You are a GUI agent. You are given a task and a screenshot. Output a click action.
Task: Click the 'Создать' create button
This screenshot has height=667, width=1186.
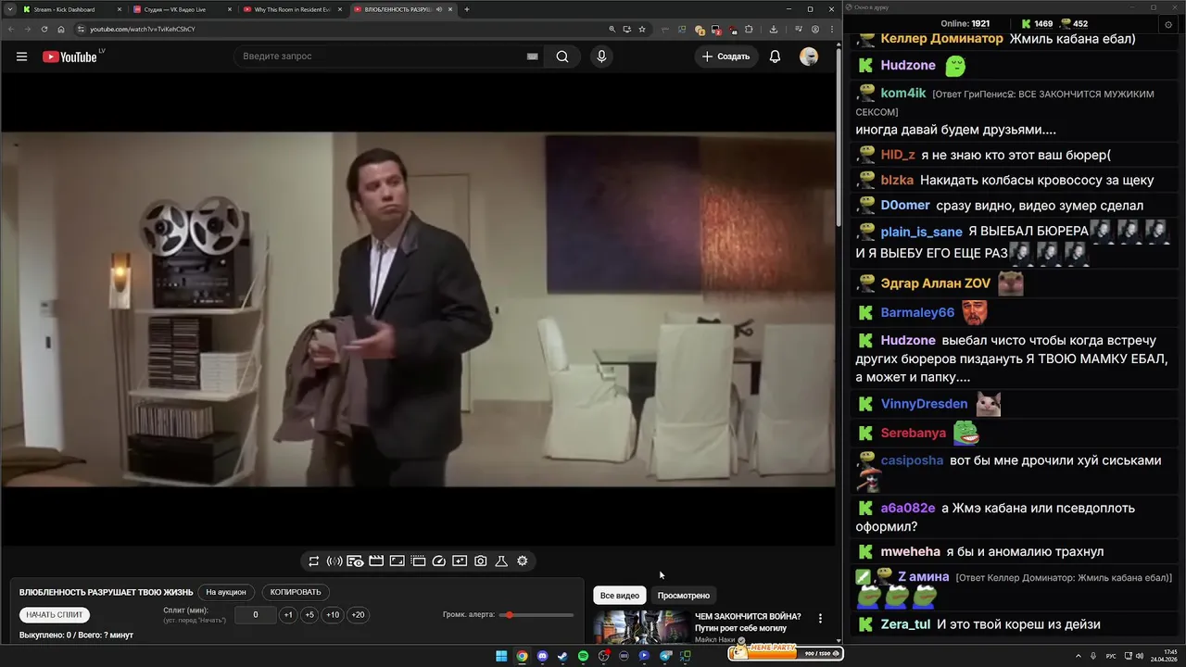click(725, 57)
